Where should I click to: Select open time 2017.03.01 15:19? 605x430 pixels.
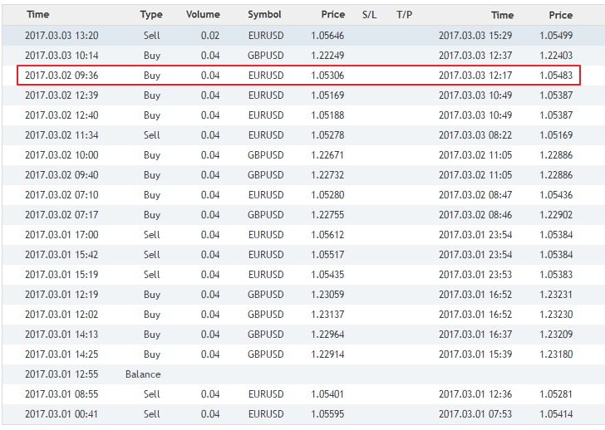tap(61, 275)
